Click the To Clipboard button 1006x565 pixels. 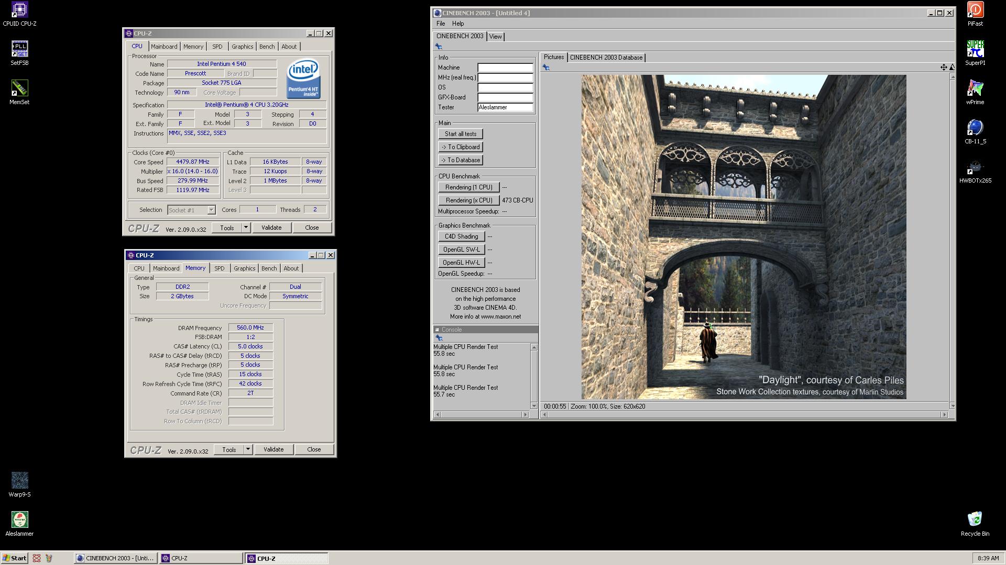pos(461,147)
